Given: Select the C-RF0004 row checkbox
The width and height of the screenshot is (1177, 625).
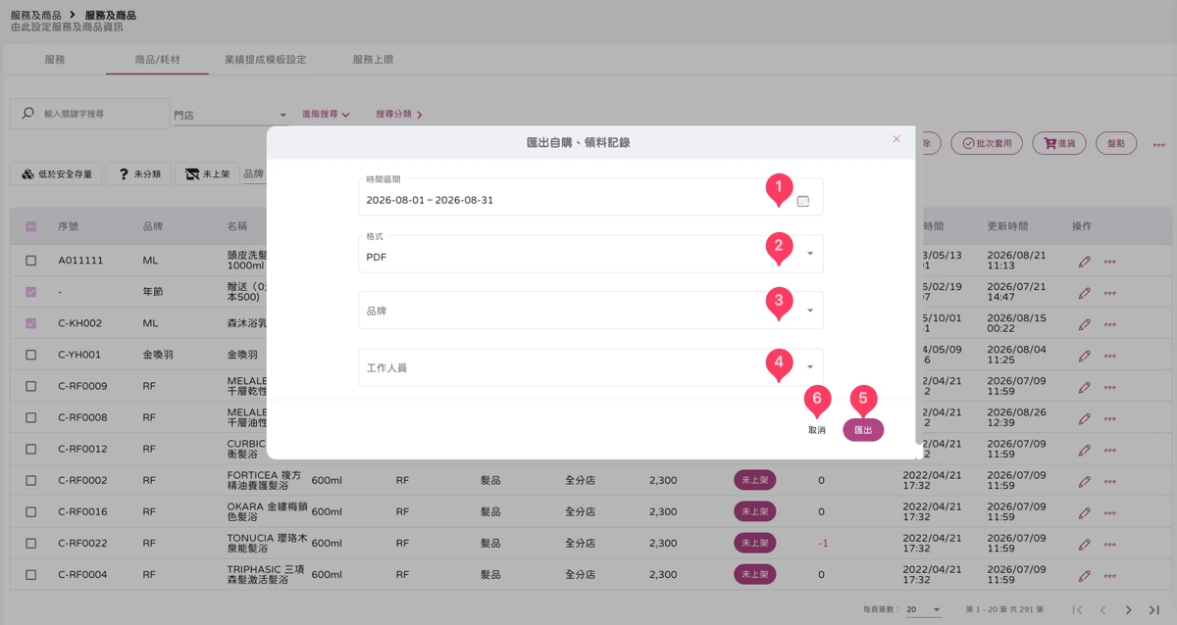Looking at the screenshot, I should tap(30, 575).
